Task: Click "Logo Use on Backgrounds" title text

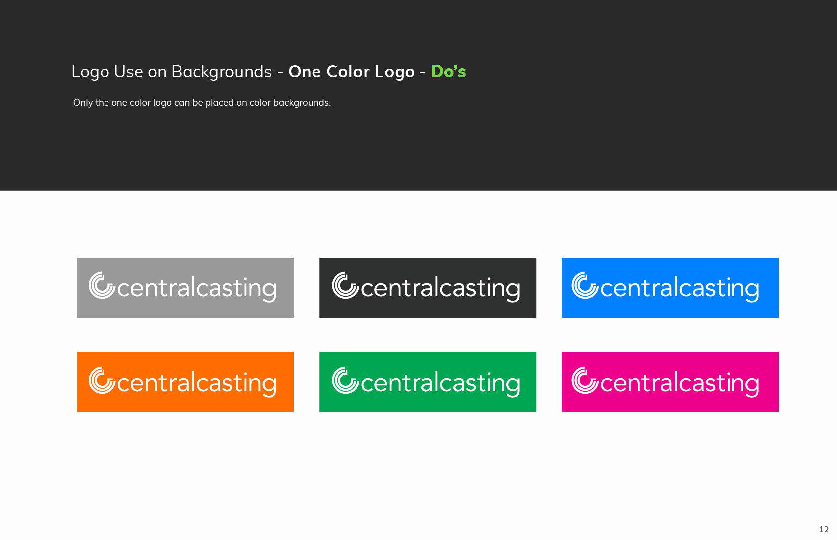Action: point(172,72)
